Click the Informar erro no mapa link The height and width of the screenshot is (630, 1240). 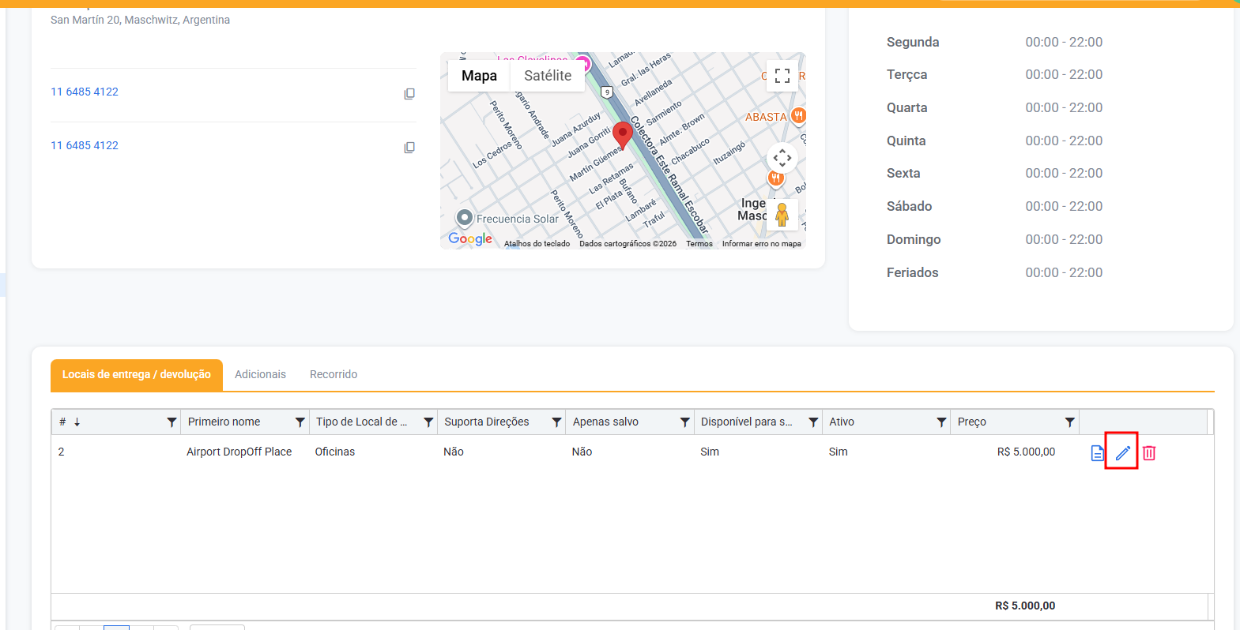[x=761, y=244]
